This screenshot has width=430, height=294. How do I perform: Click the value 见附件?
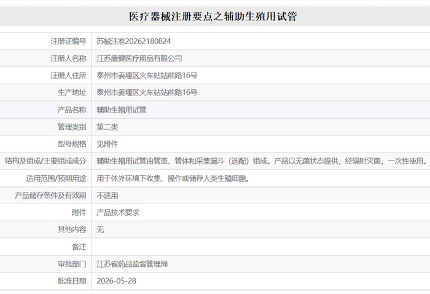point(107,144)
